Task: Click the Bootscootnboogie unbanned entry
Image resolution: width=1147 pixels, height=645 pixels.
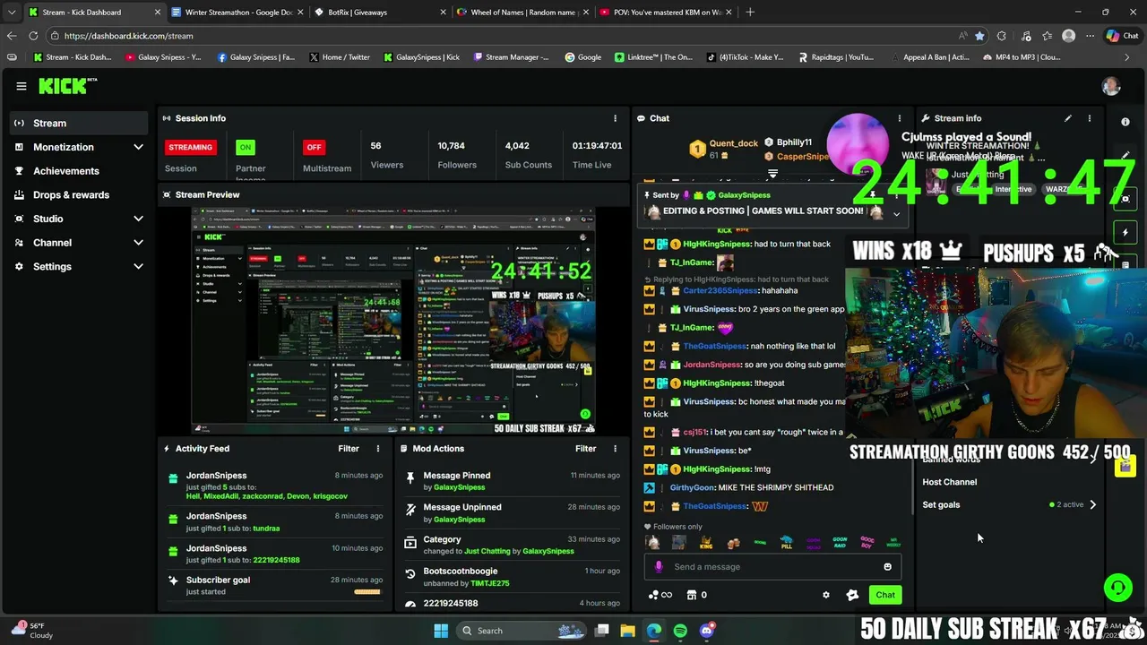Action: pyautogui.click(x=512, y=577)
